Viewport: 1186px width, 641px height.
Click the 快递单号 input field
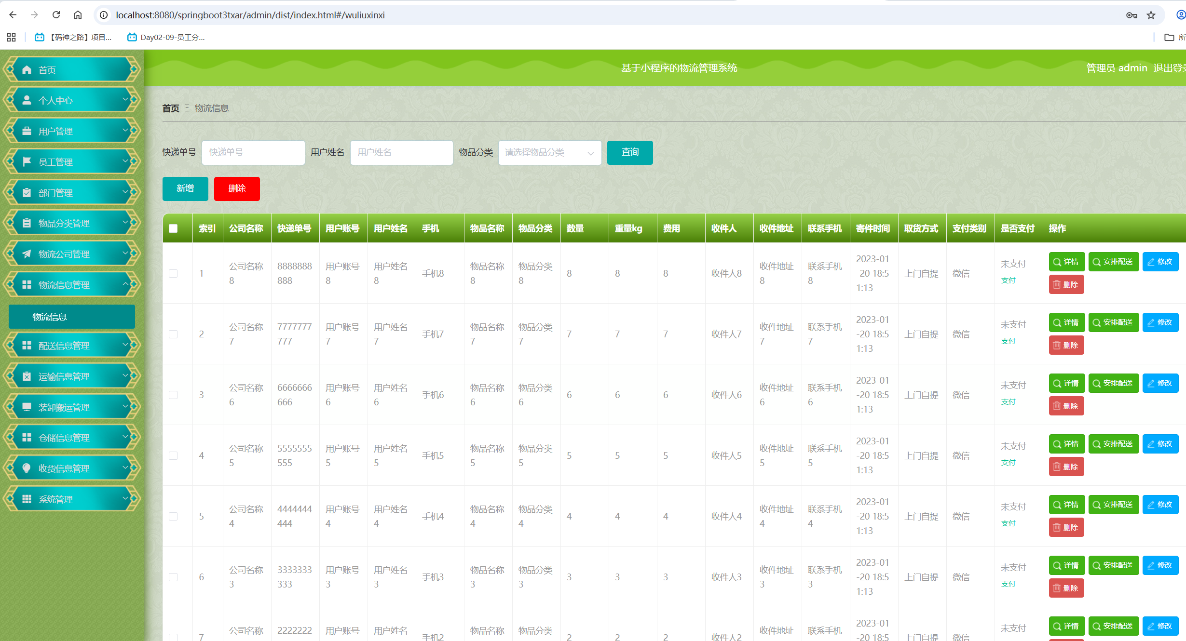(253, 153)
